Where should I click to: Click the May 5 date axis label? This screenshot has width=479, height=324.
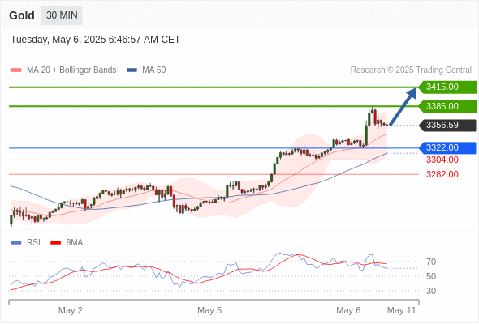209,310
